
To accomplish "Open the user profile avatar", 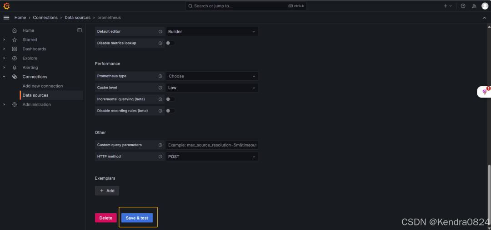I will [x=485, y=6].
